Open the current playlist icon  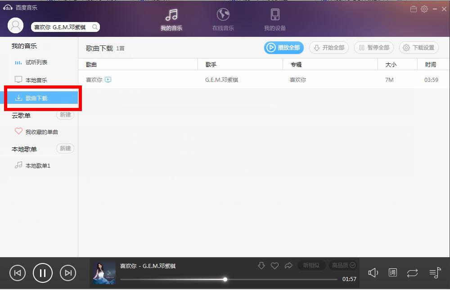[x=434, y=272]
